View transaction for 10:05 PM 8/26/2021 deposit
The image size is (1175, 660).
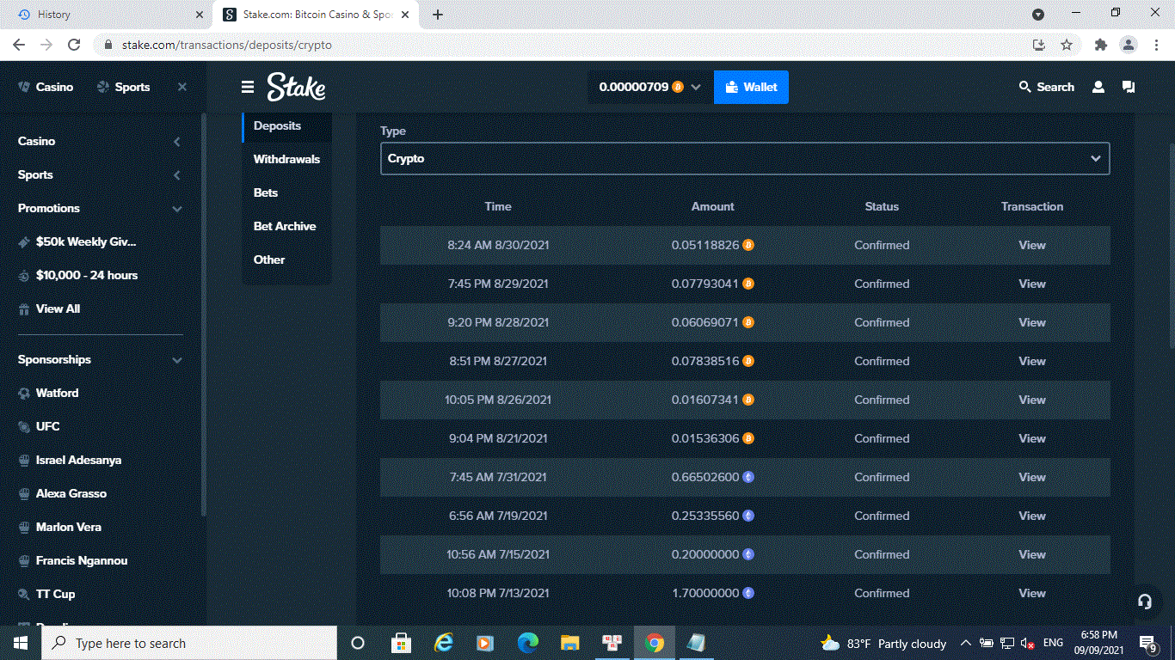tap(1032, 400)
